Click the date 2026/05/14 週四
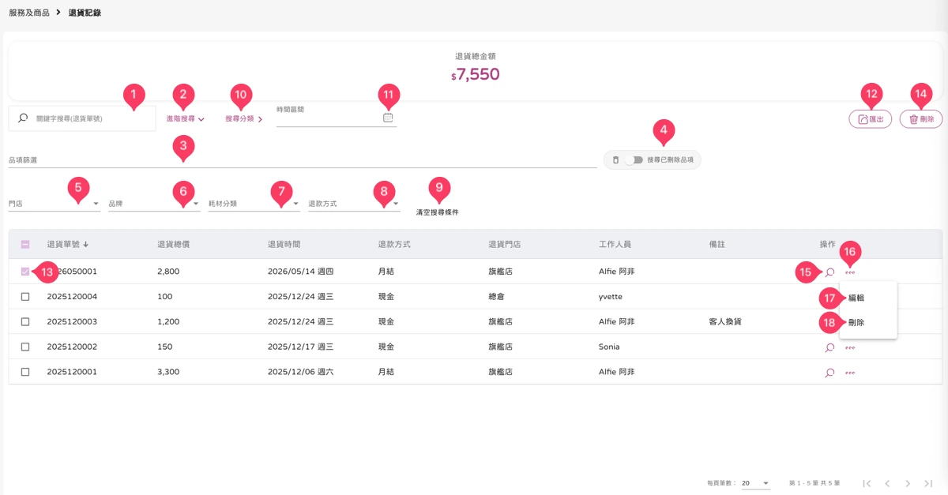This screenshot has height=495, width=948. pyautogui.click(x=301, y=272)
